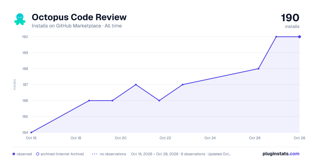
Task: Click the observed legend dot
Action: point(14,154)
